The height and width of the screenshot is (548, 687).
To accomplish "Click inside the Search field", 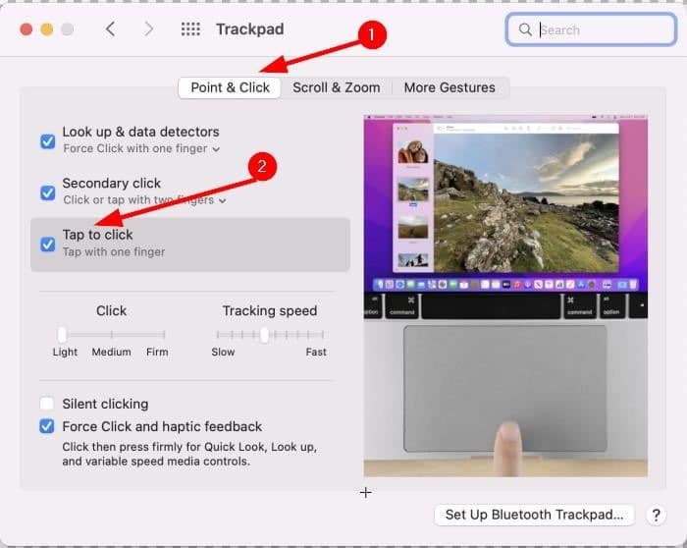I will click(x=589, y=29).
